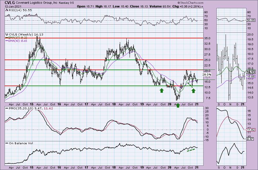Click the 19.5 label on the zoomed price axis
The height and width of the screenshot is (170, 258).
(x=250, y=39)
